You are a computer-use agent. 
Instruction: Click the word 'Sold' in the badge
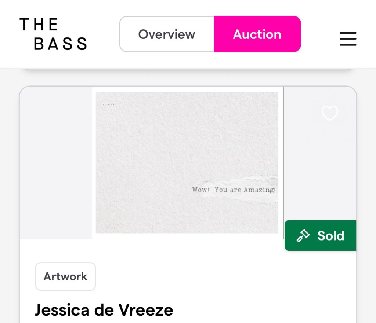tap(330, 236)
